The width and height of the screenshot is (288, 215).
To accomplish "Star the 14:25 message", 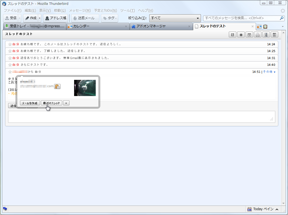I will coord(10,51).
